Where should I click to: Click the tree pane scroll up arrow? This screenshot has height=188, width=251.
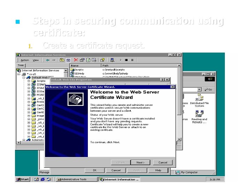point(66,70)
